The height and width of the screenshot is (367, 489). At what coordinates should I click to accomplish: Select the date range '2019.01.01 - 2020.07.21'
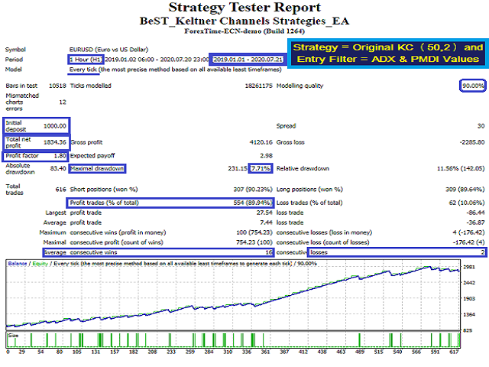[x=248, y=60]
